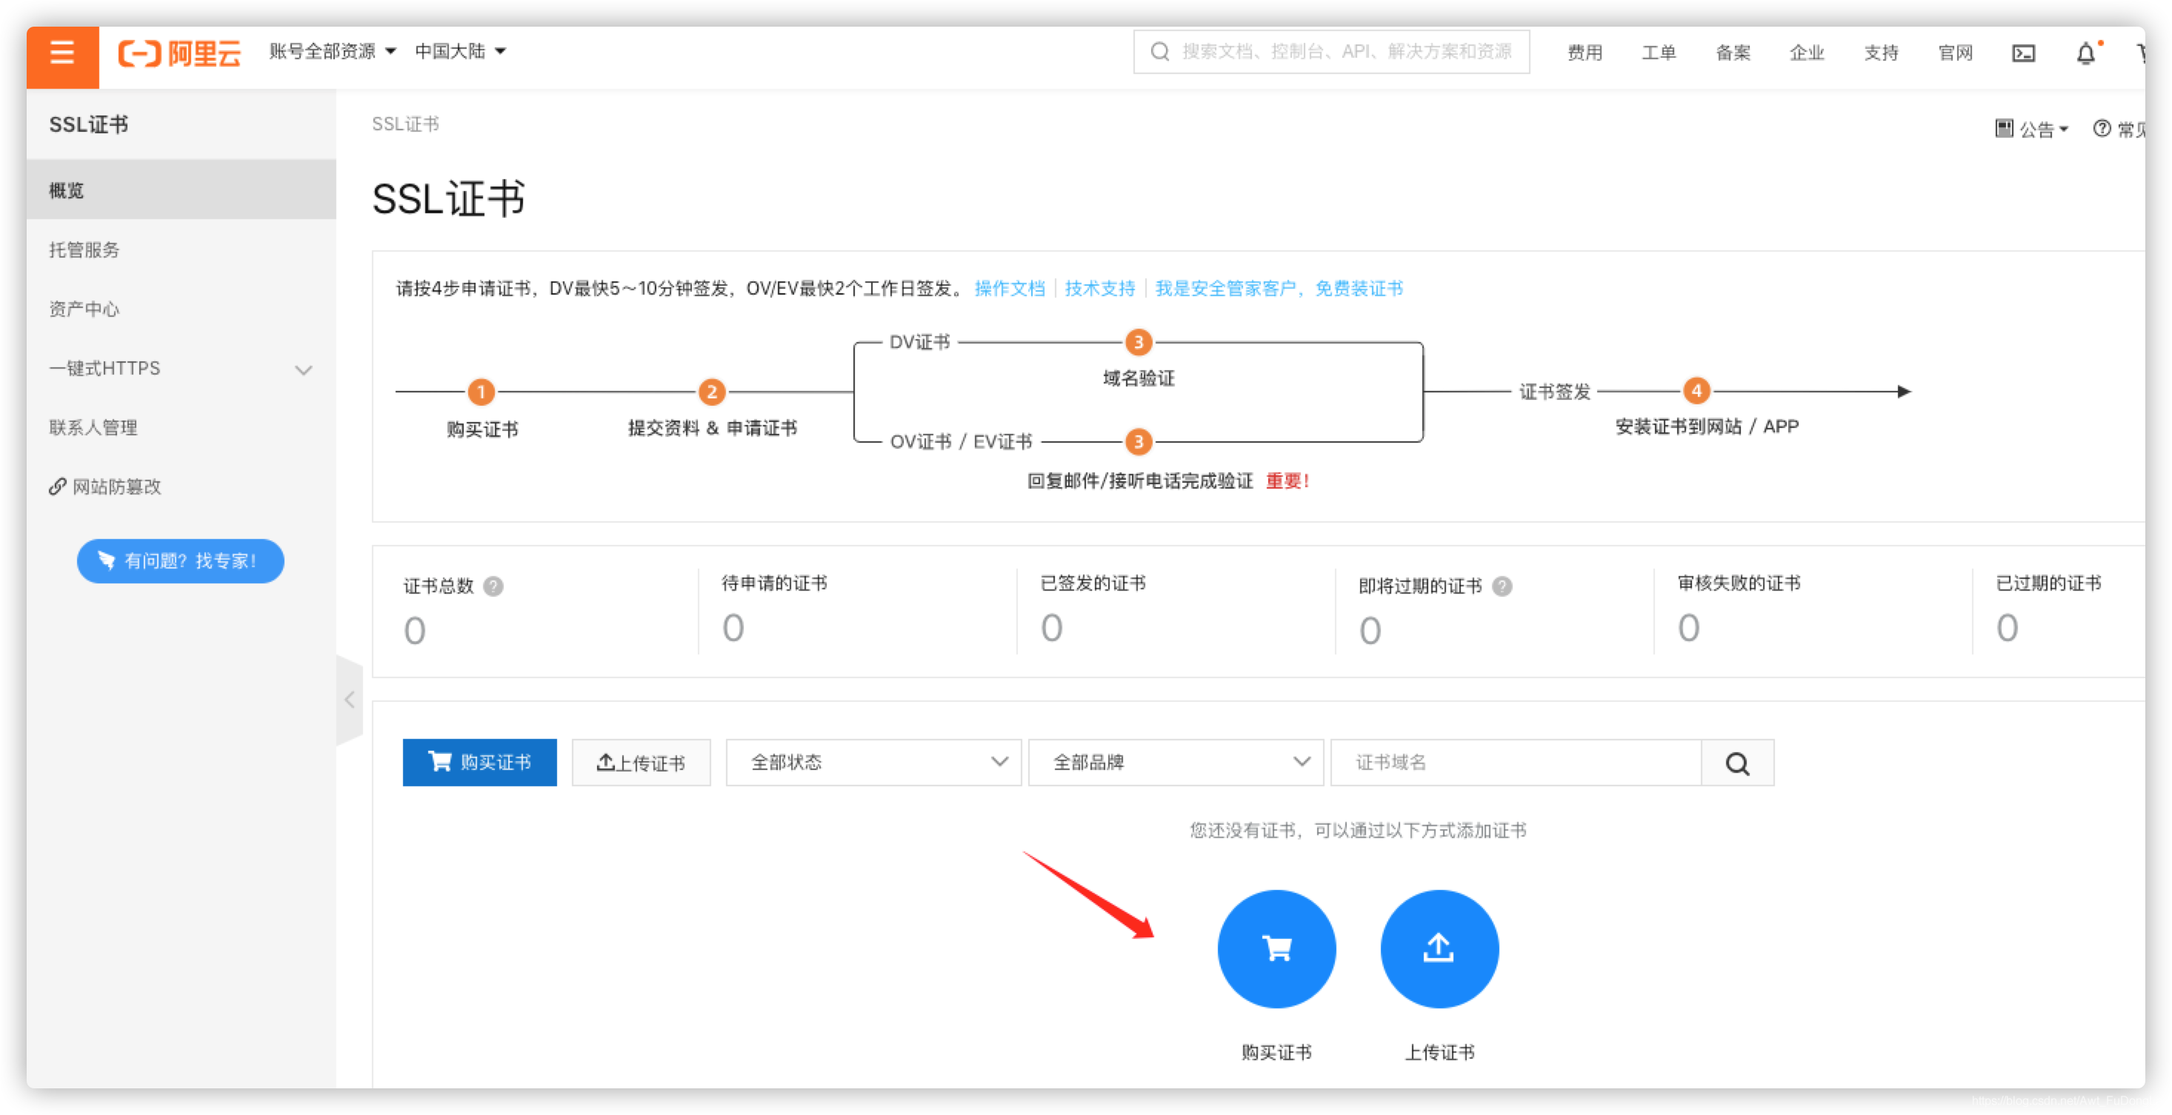Screen dimensions: 2172x1115
Task: Click the 网站防篡改 link icon in sidebar
Action: click(x=57, y=486)
